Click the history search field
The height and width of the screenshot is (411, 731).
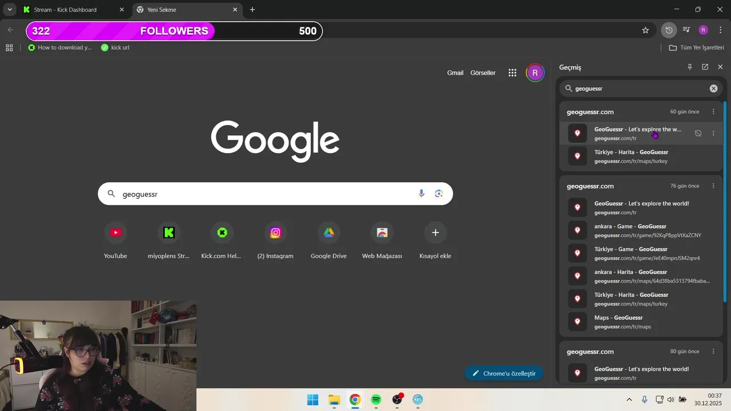click(x=641, y=88)
